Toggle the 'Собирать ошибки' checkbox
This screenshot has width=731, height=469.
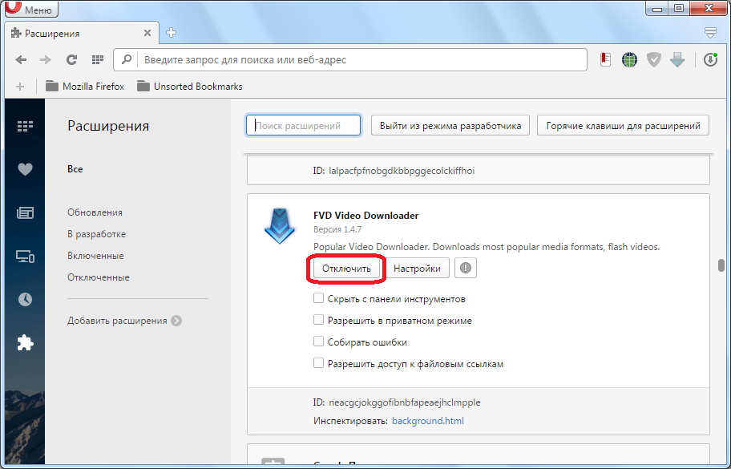[x=319, y=342]
